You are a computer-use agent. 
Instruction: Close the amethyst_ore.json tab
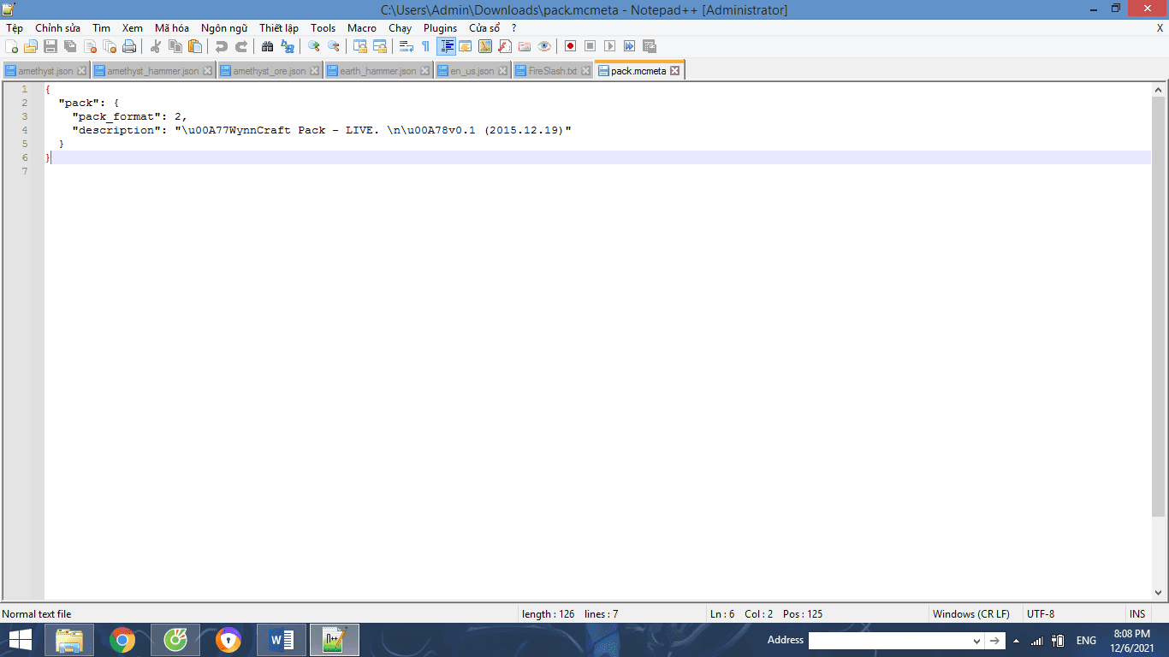pos(314,71)
